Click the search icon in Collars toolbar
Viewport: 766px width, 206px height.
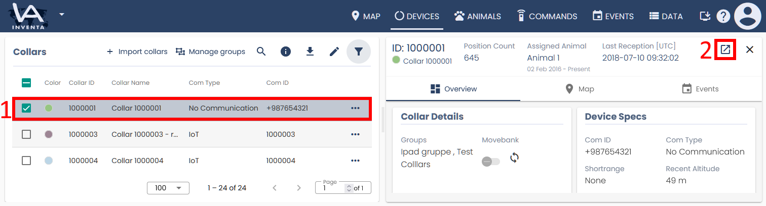(x=261, y=51)
